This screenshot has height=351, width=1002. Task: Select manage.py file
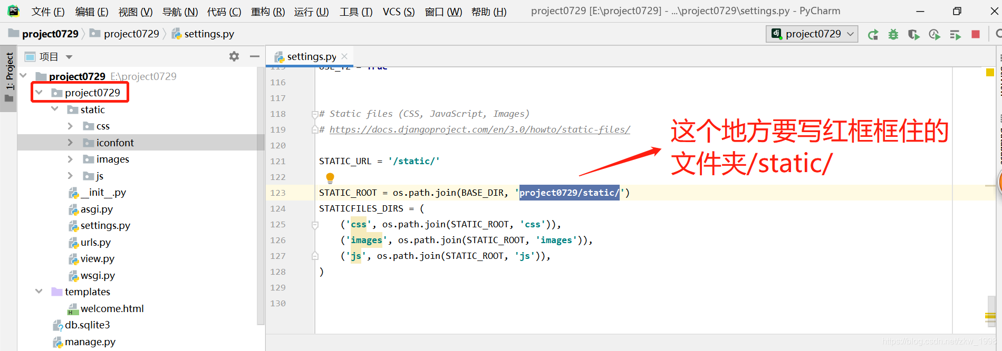[84, 342]
